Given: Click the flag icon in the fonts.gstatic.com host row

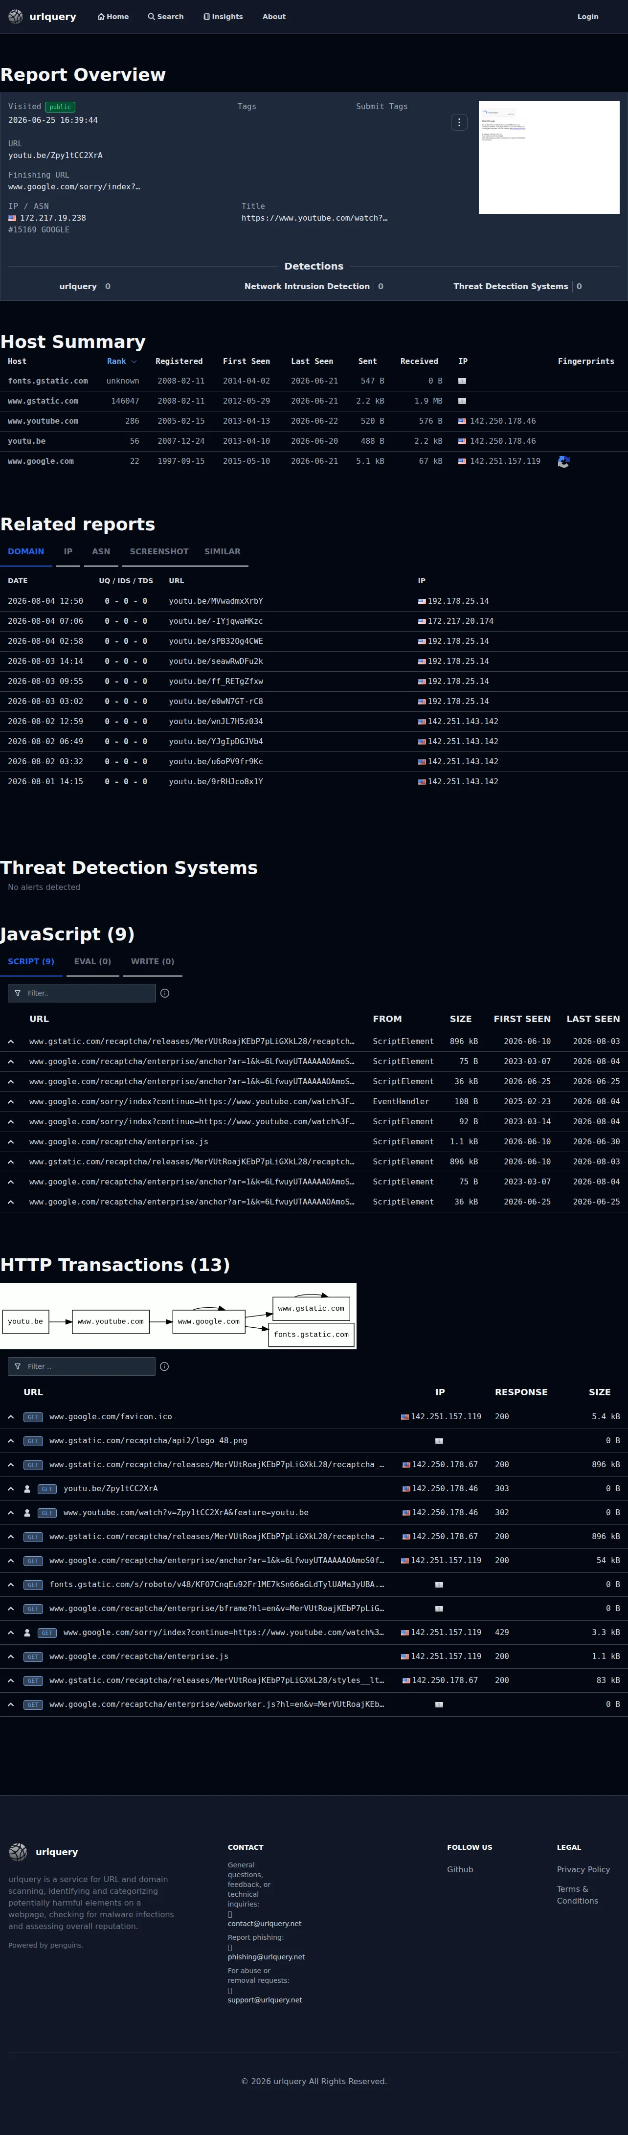Looking at the screenshot, I should click(462, 381).
